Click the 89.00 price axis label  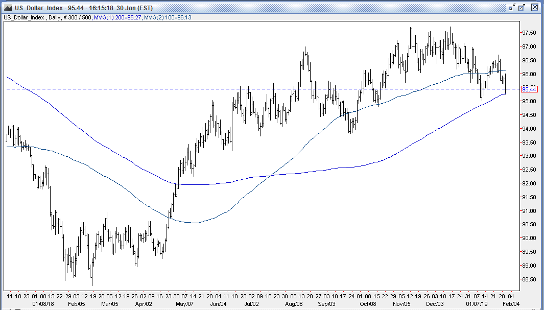point(530,266)
